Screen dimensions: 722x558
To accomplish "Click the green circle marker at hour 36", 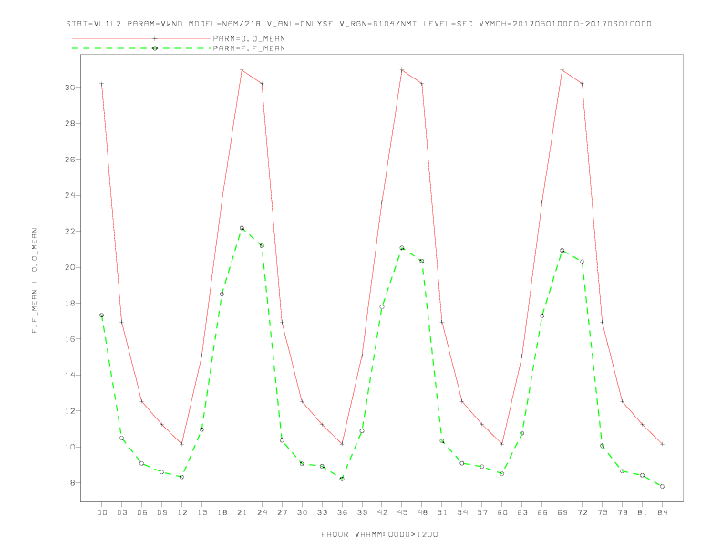I will pos(342,479).
